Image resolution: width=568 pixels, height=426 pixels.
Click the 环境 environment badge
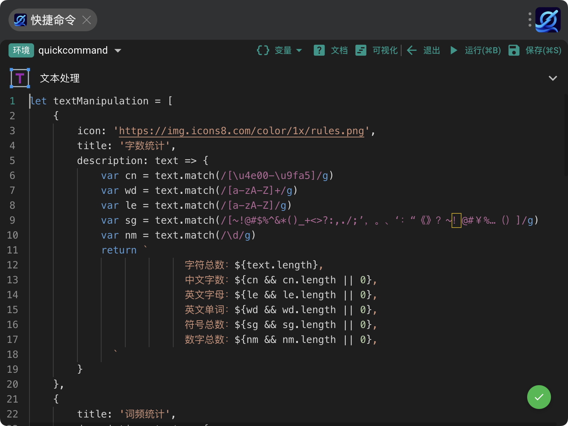point(21,50)
